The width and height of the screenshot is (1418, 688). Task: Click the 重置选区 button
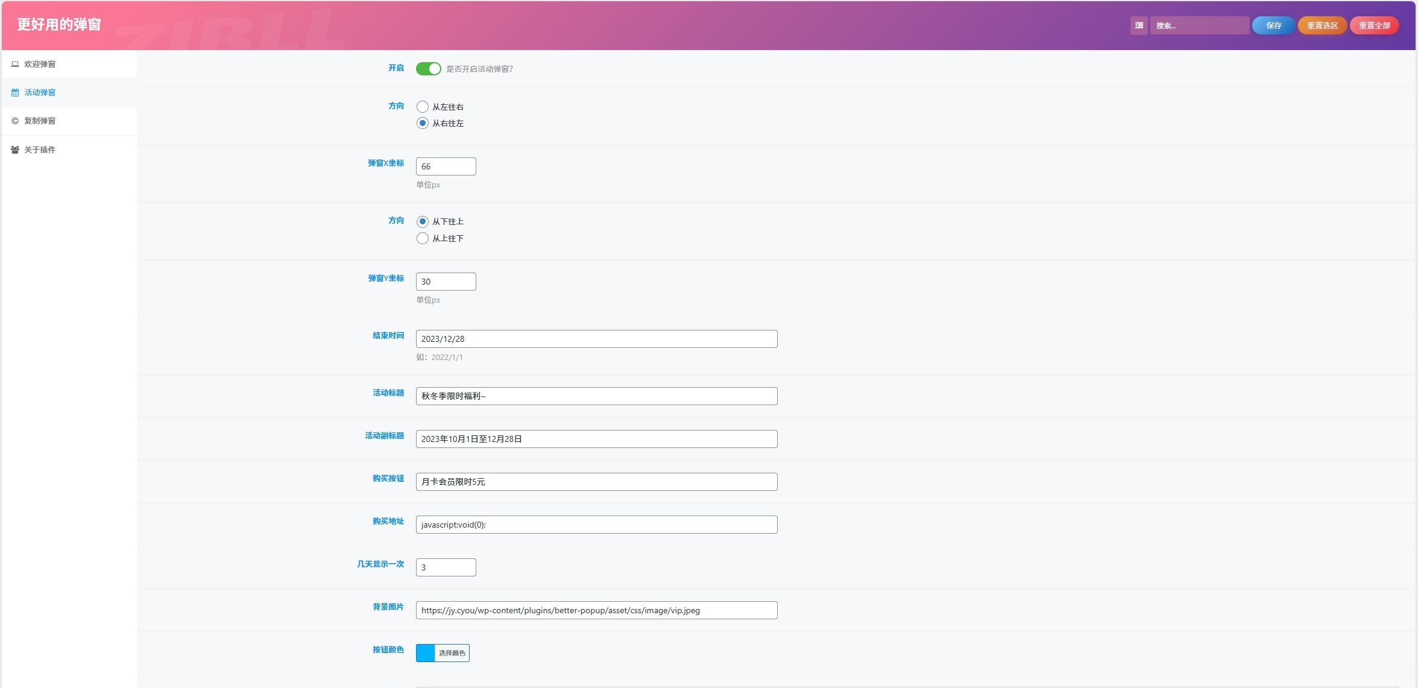pyautogui.click(x=1322, y=25)
